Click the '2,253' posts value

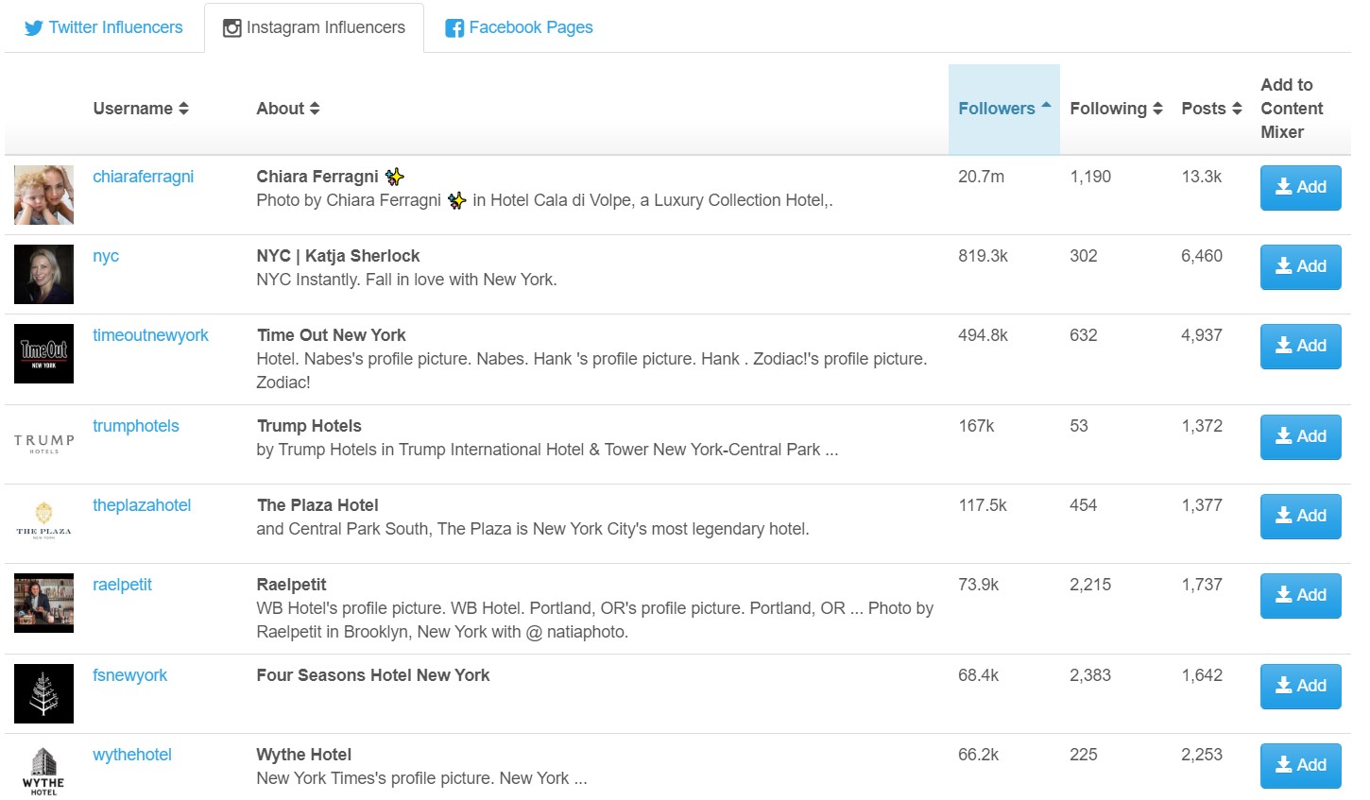(x=1202, y=755)
